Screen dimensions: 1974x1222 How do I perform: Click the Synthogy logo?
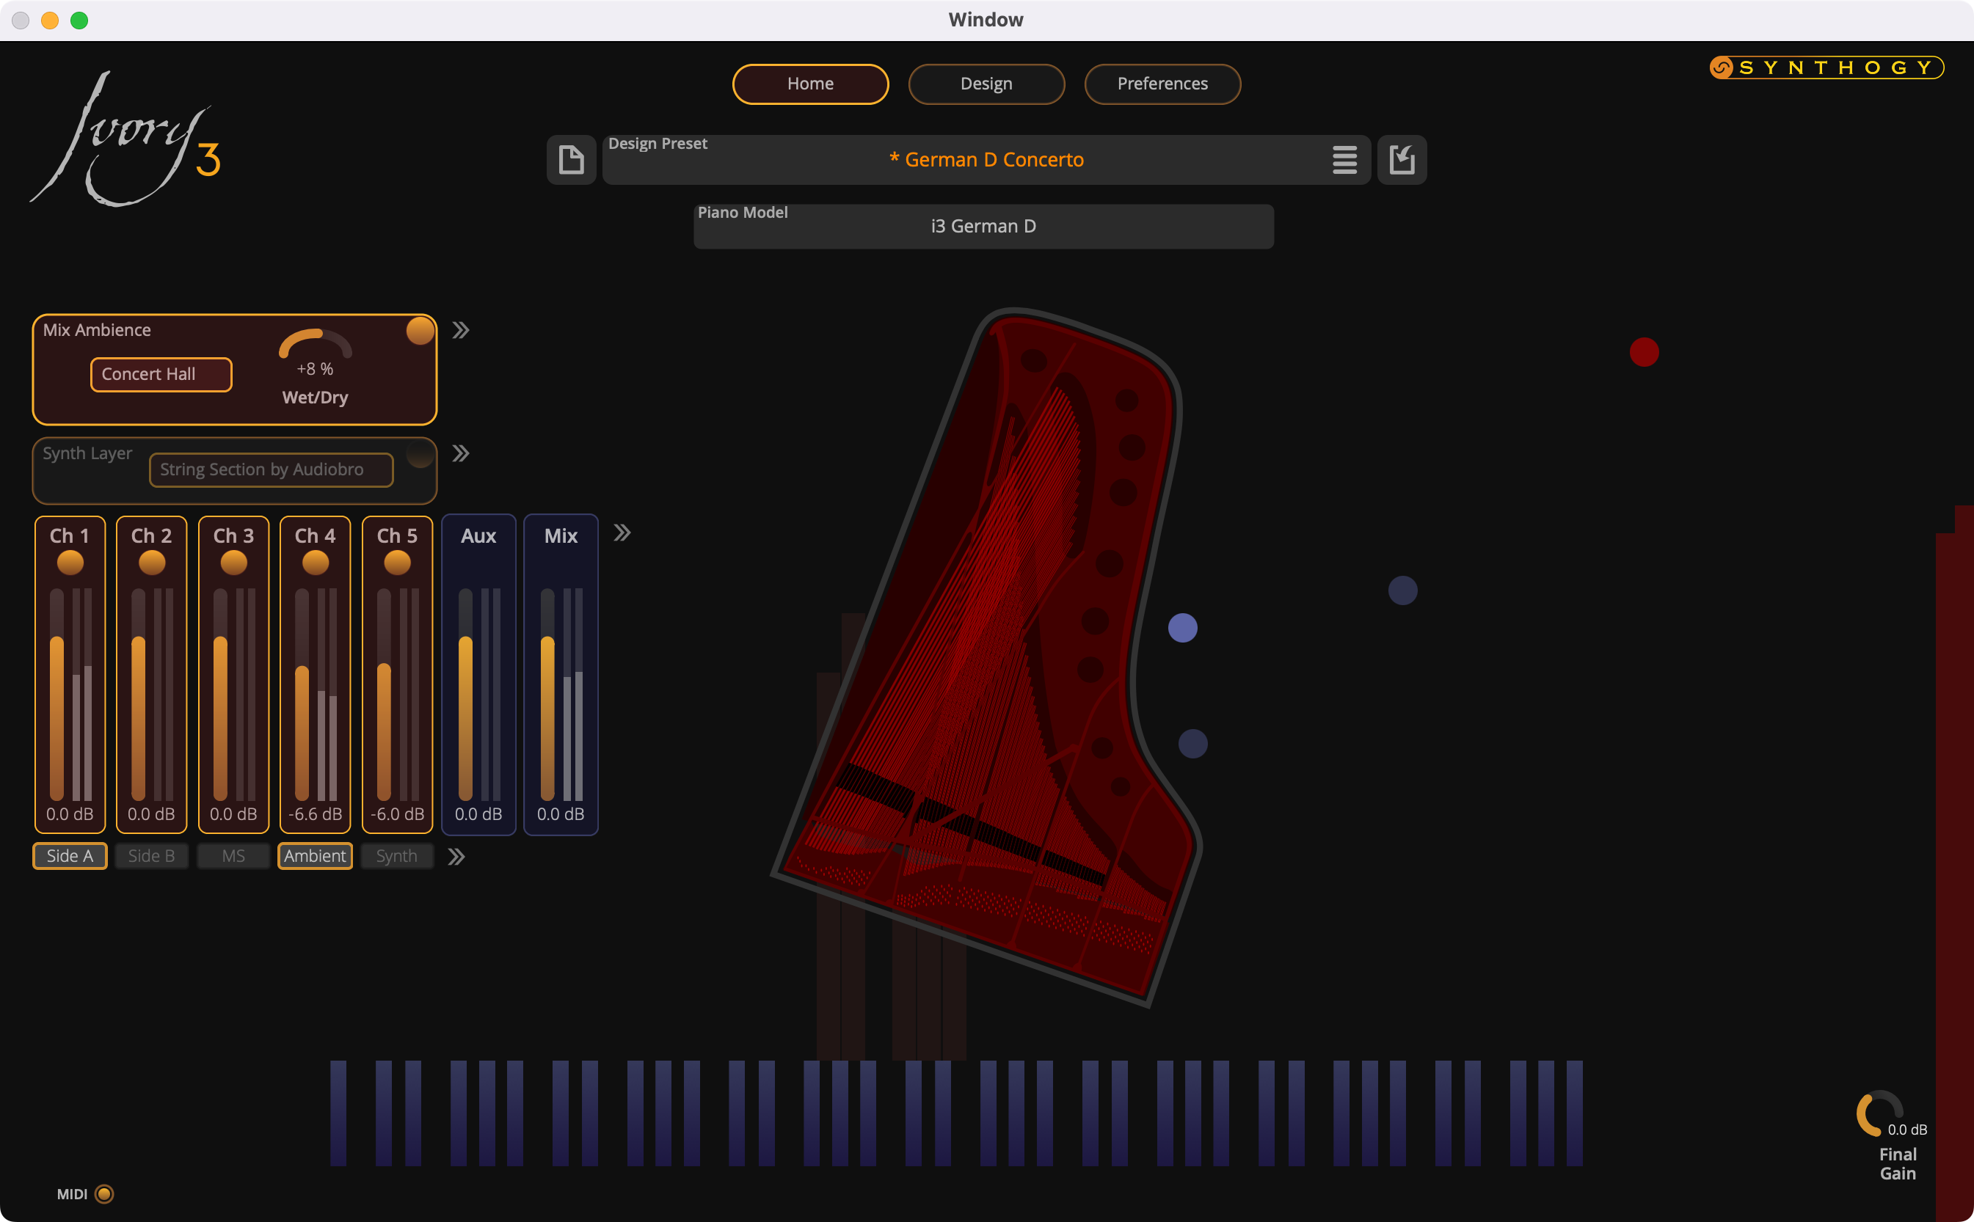pos(1826,67)
